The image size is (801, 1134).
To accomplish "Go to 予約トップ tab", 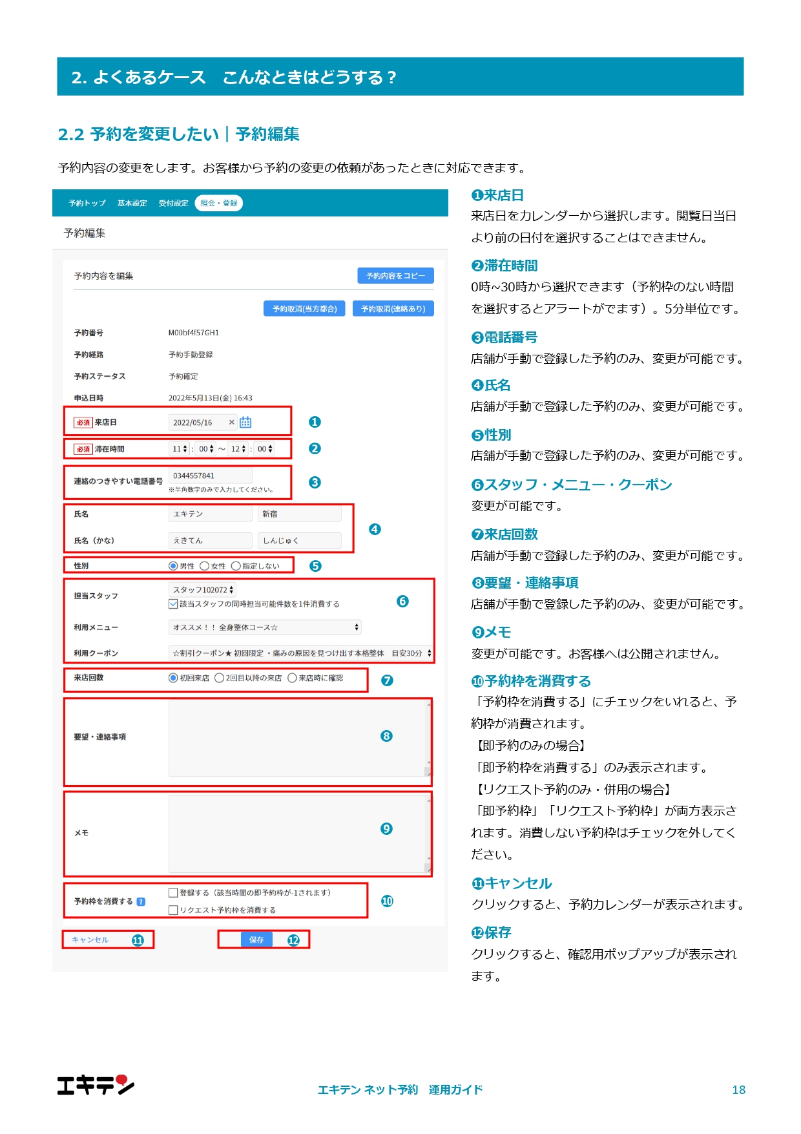I will pos(87,203).
